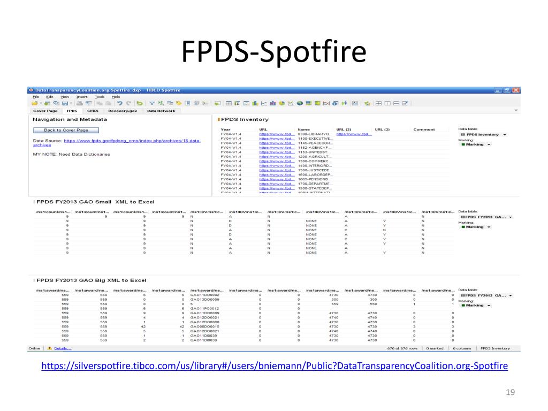Select the GAO08D00015 cell
This screenshot has width=548, height=411.
204,327
